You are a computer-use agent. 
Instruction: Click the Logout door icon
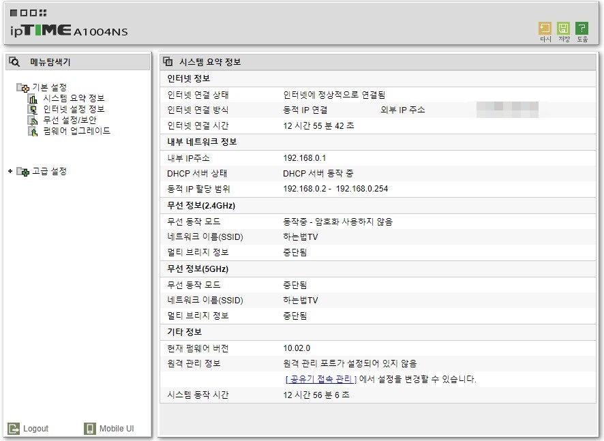pyautogui.click(x=14, y=428)
